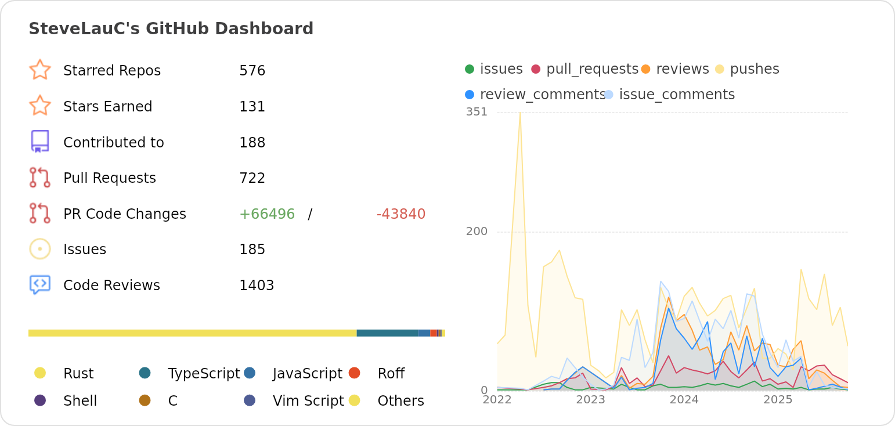Click the Rust yellow language dot

(x=40, y=373)
